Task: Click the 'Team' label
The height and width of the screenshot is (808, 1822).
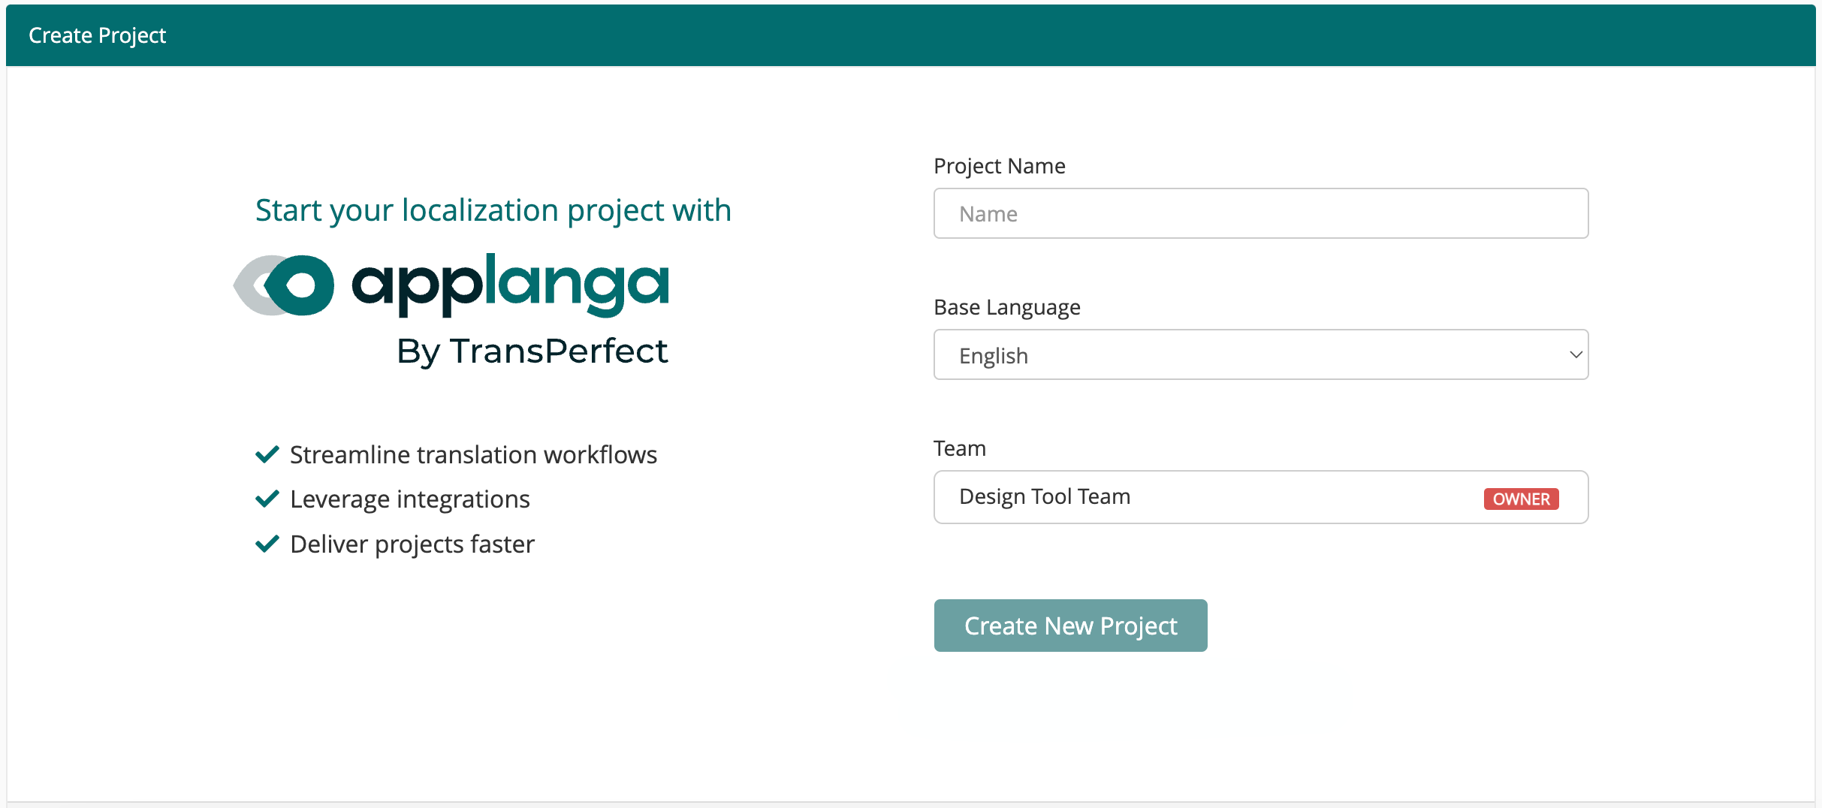Action: click(960, 448)
